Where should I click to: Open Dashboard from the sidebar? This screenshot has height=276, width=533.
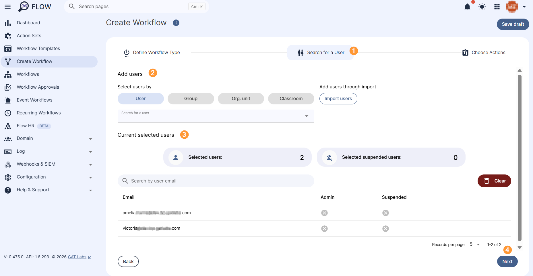coord(49,23)
